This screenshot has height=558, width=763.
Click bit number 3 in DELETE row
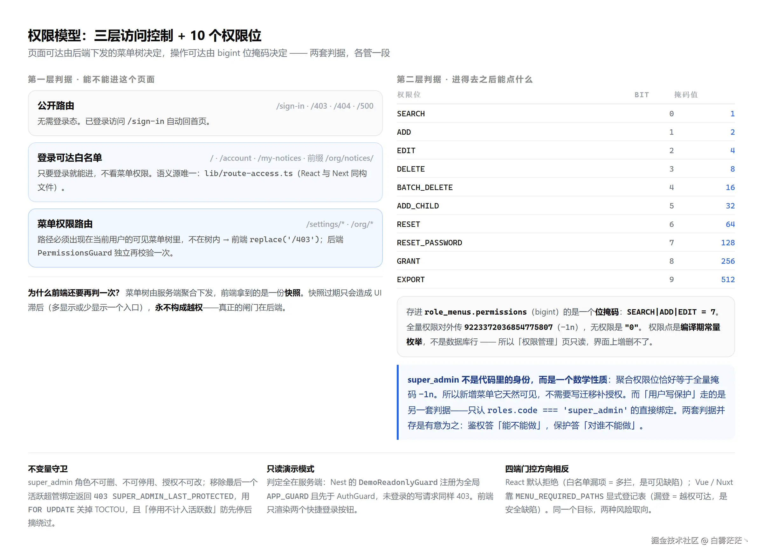pyautogui.click(x=671, y=169)
